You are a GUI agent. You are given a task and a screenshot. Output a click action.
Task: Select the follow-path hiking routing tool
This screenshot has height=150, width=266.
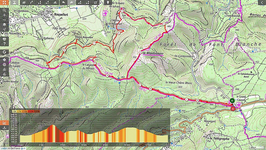click(40, 2)
